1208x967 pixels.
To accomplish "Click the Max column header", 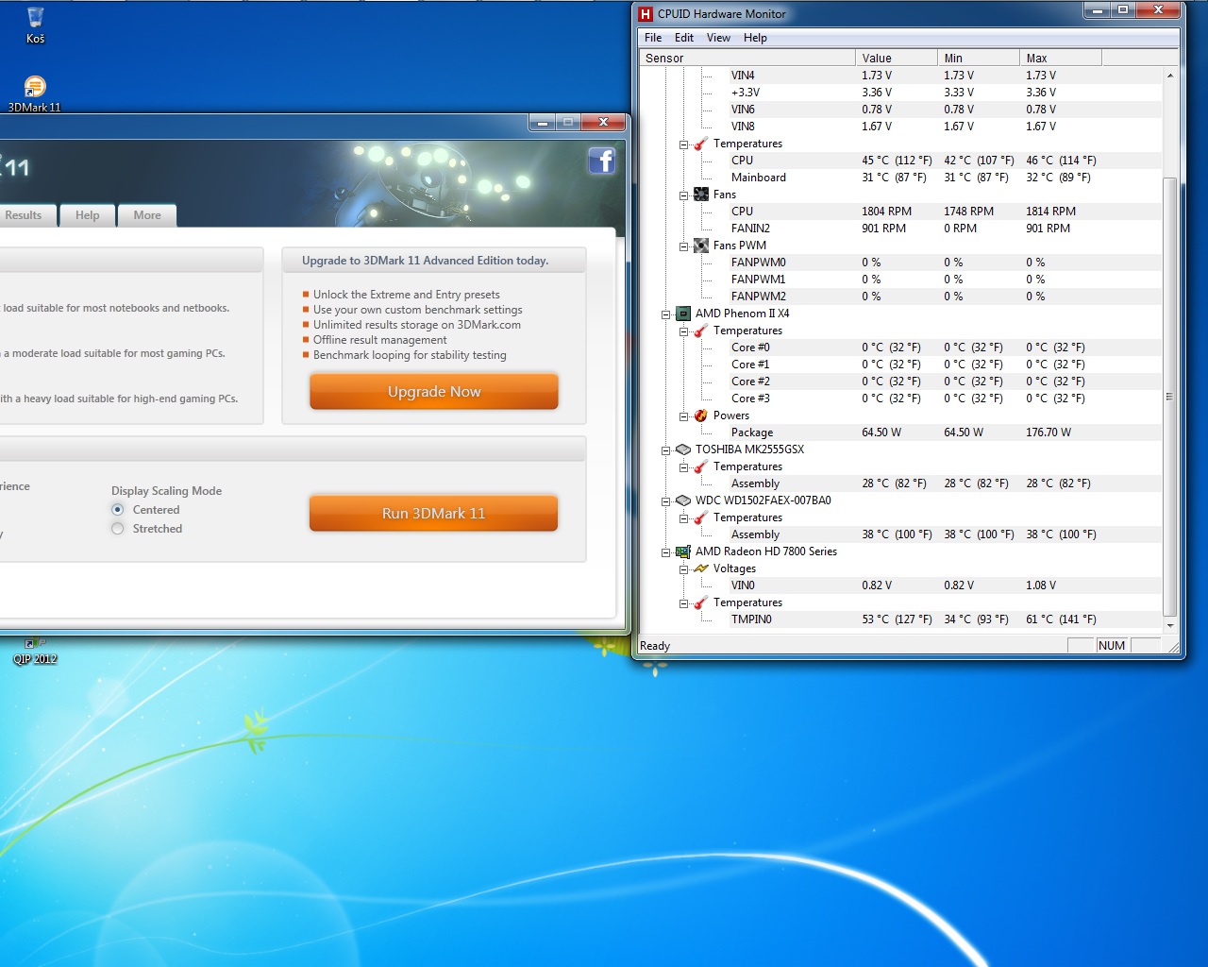I will [1061, 58].
